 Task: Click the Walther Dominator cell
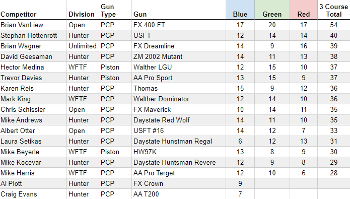click(x=179, y=99)
